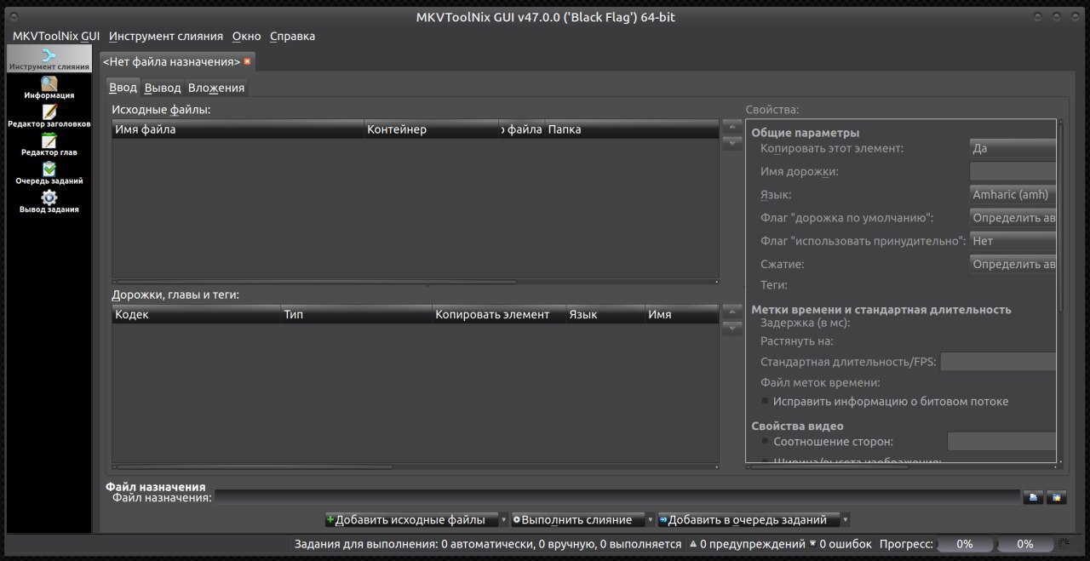
Task: Click the Соотношение сторон input field
Action: click(x=1001, y=441)
